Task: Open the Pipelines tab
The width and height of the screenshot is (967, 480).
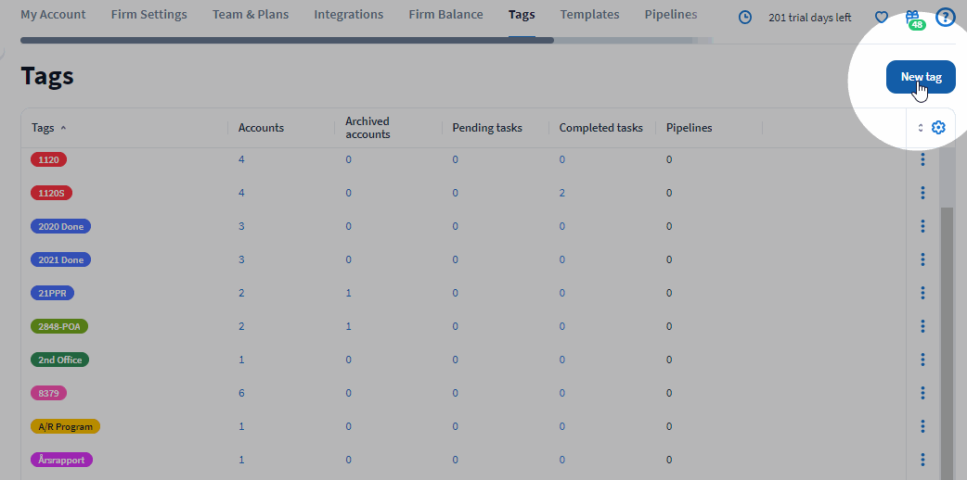Action: pos(671,14)
